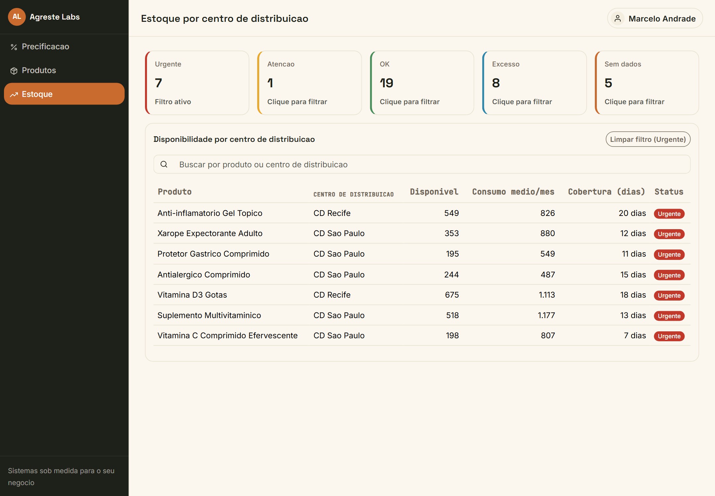This screenshot has height=496, width=715.
Task: Select the Anti-inflamatorio Gel Topico row
Action: pyautogui.click(x=422, y=213)
